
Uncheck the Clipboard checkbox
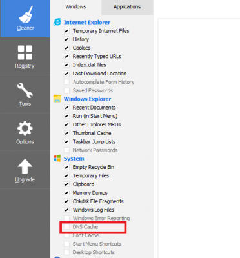(x=66, y=184)
